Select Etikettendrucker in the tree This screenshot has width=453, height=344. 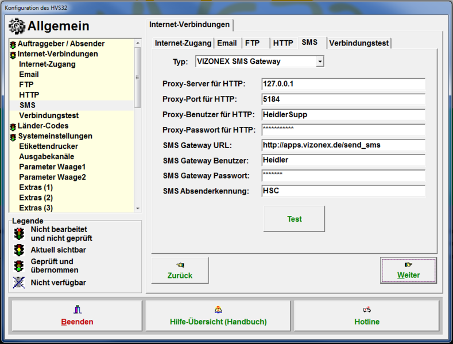(x=48, y=146)
